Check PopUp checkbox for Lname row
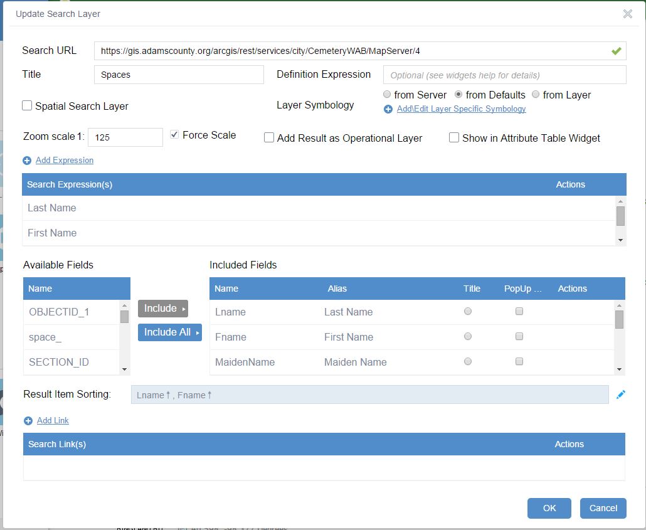Viewport: 646px width, 530px height. [519, 311]
